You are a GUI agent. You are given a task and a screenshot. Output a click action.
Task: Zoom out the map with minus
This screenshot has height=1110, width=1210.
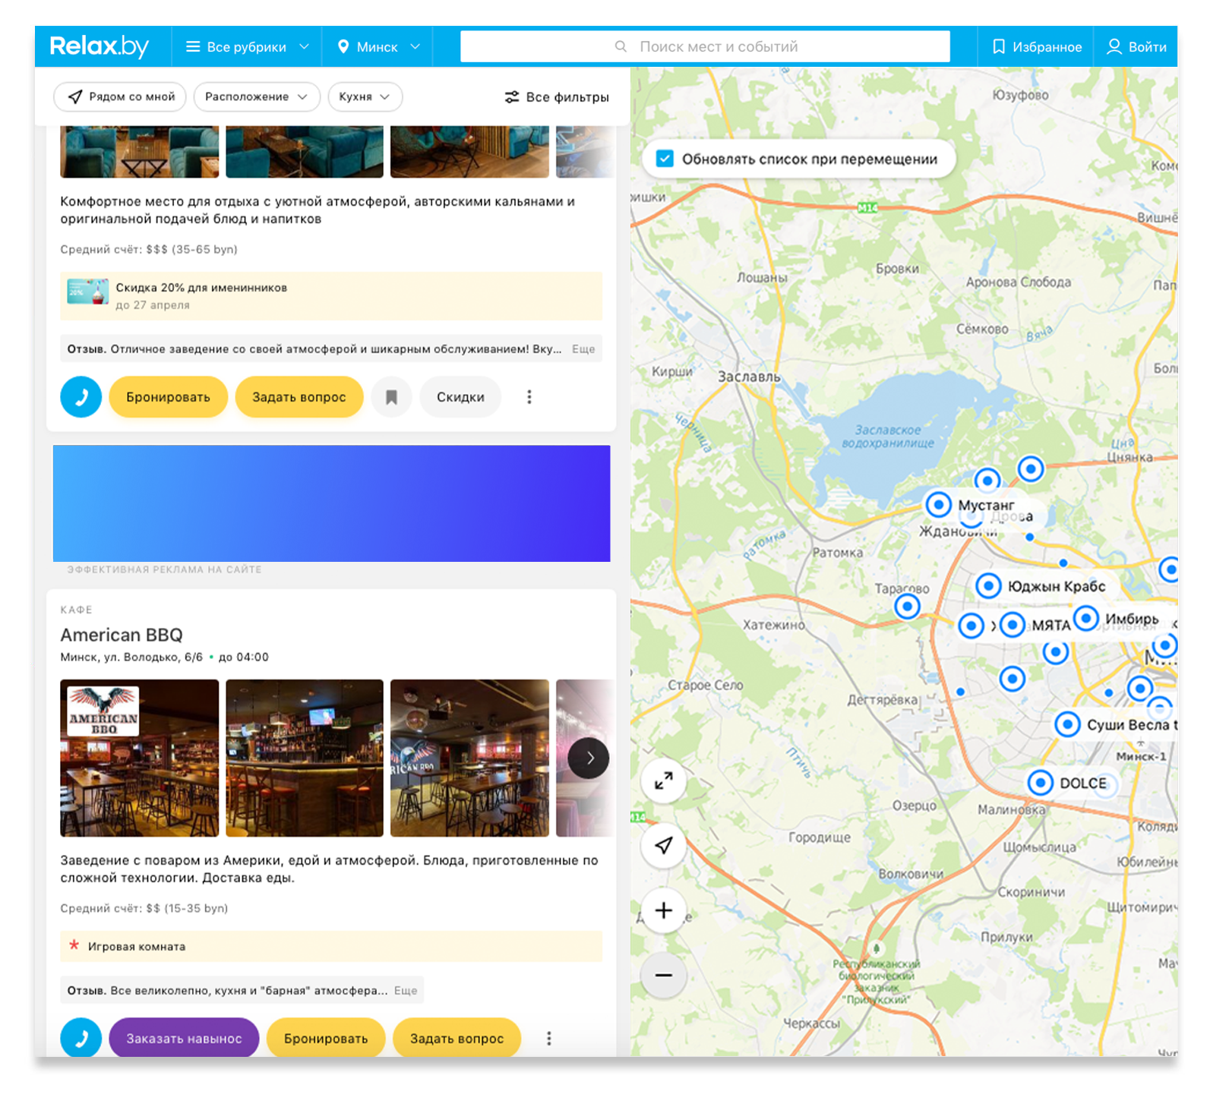664,975
